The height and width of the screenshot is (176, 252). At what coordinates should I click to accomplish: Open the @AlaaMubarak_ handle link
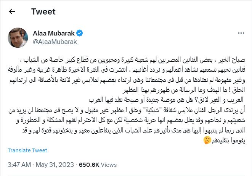tap(56, 42)
